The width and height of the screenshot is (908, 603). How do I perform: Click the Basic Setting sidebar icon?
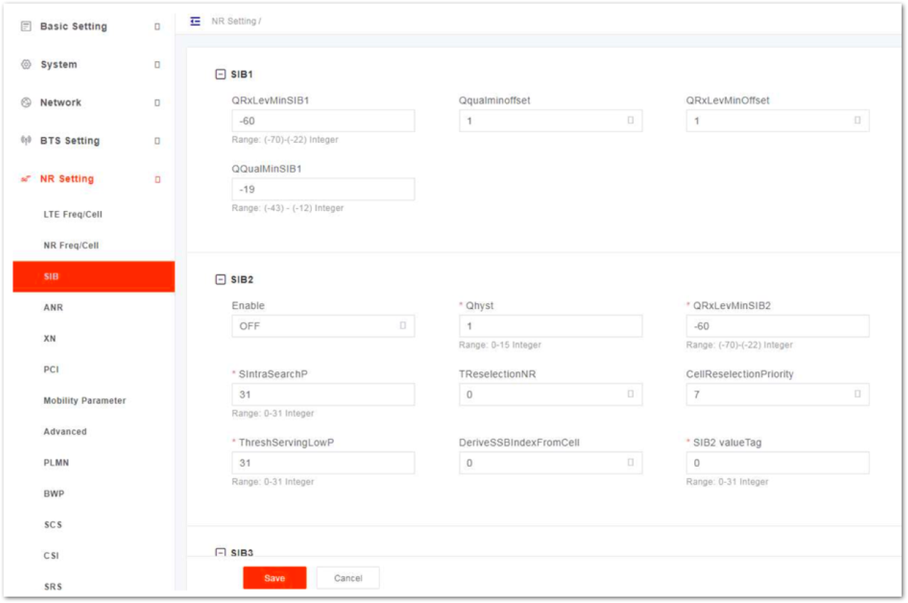tap(26, 26)
